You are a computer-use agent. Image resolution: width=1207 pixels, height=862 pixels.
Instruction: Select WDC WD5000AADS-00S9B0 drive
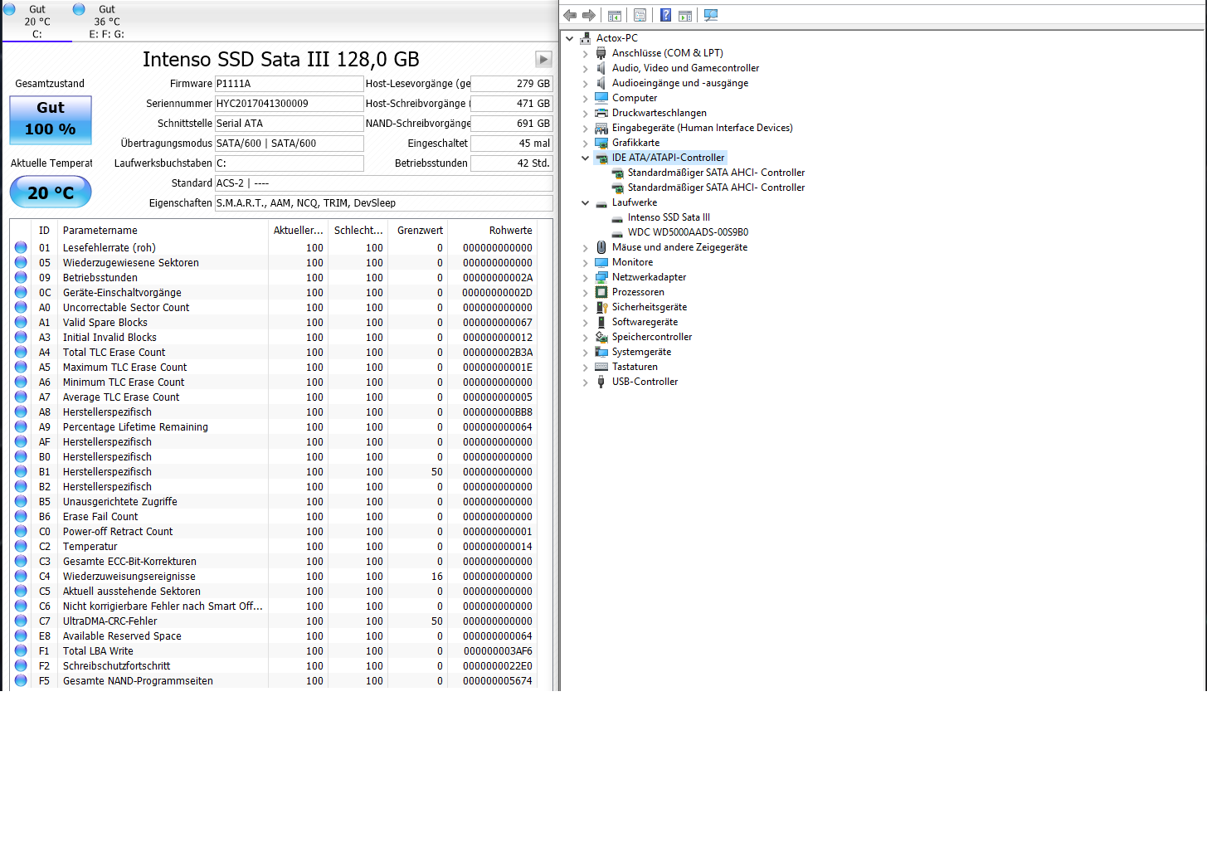pyautogui.click(x=688, y=232)
